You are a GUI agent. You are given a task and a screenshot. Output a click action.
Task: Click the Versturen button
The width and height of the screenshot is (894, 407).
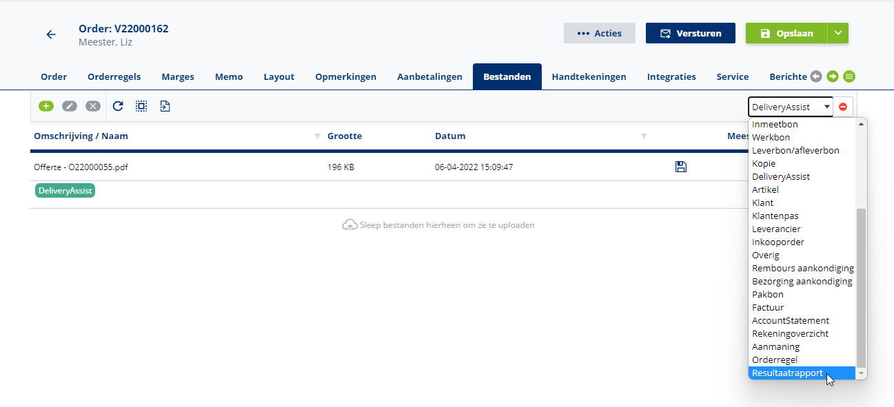[690, 33]
